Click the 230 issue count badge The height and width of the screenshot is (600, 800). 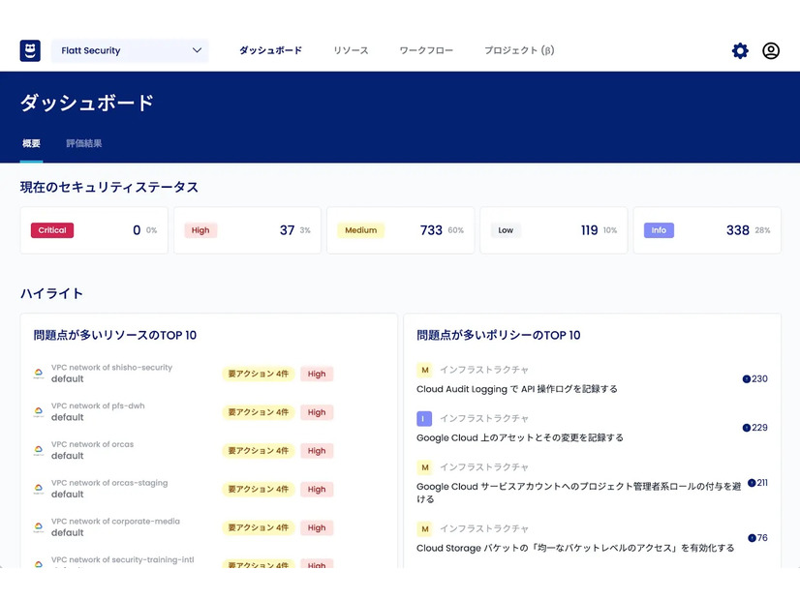click(x=754, y=379)
